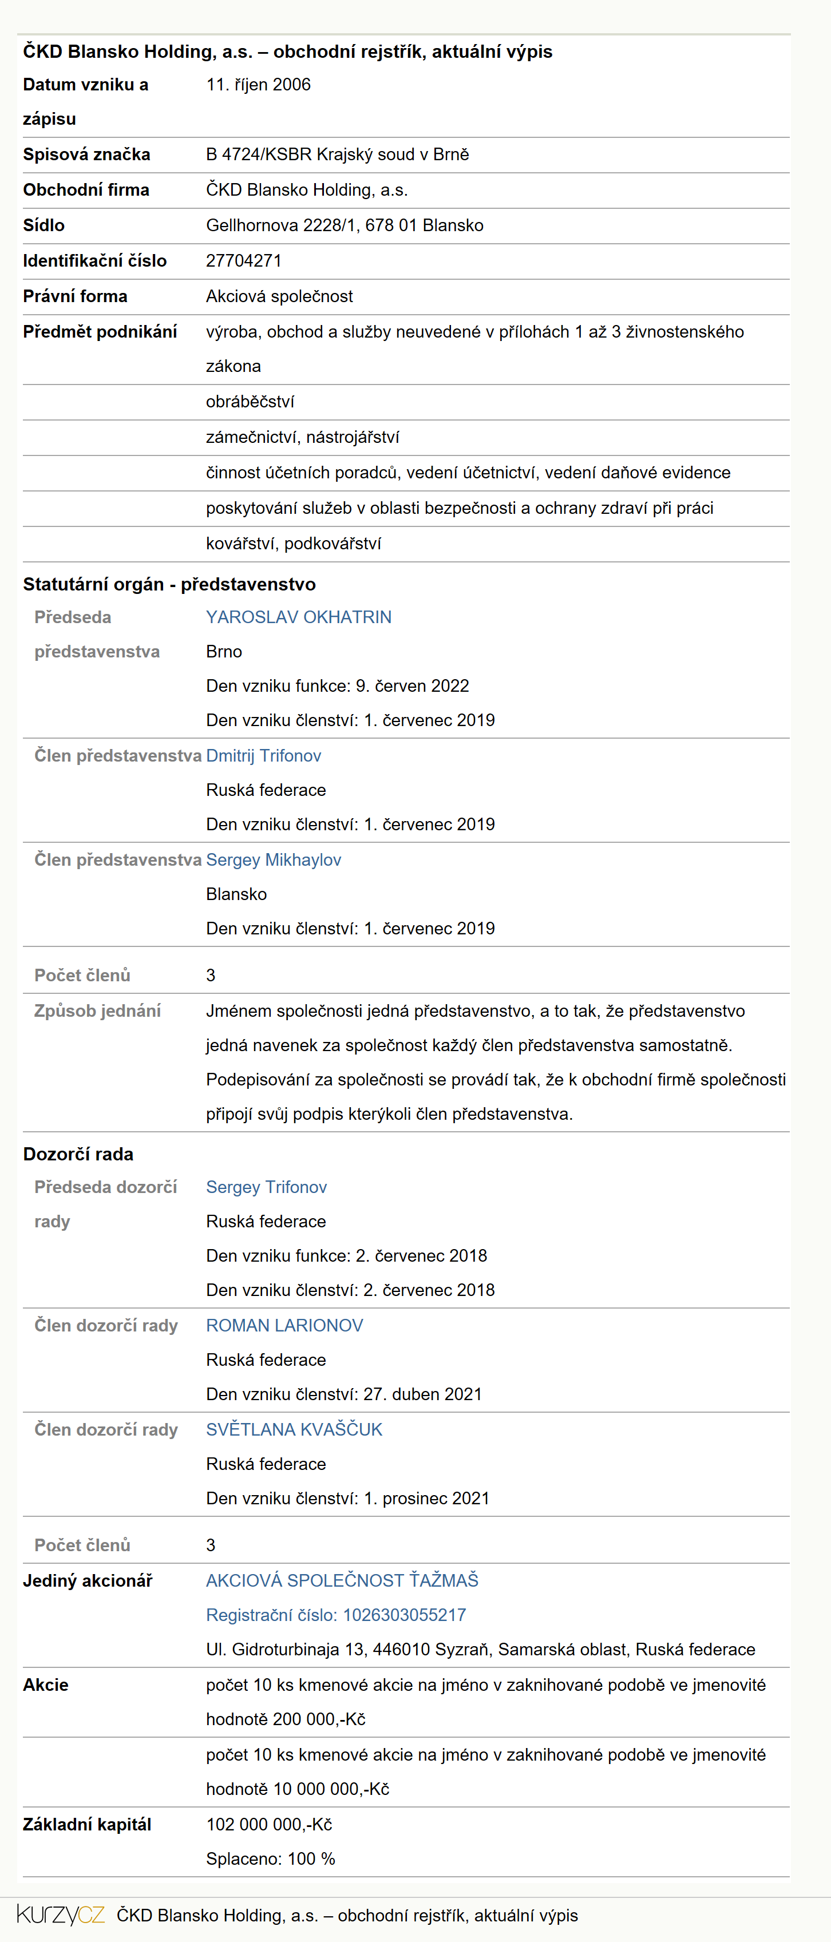
Task: Open Dmitrij Trifonov profile link
Action: click(x=263, y=755)
